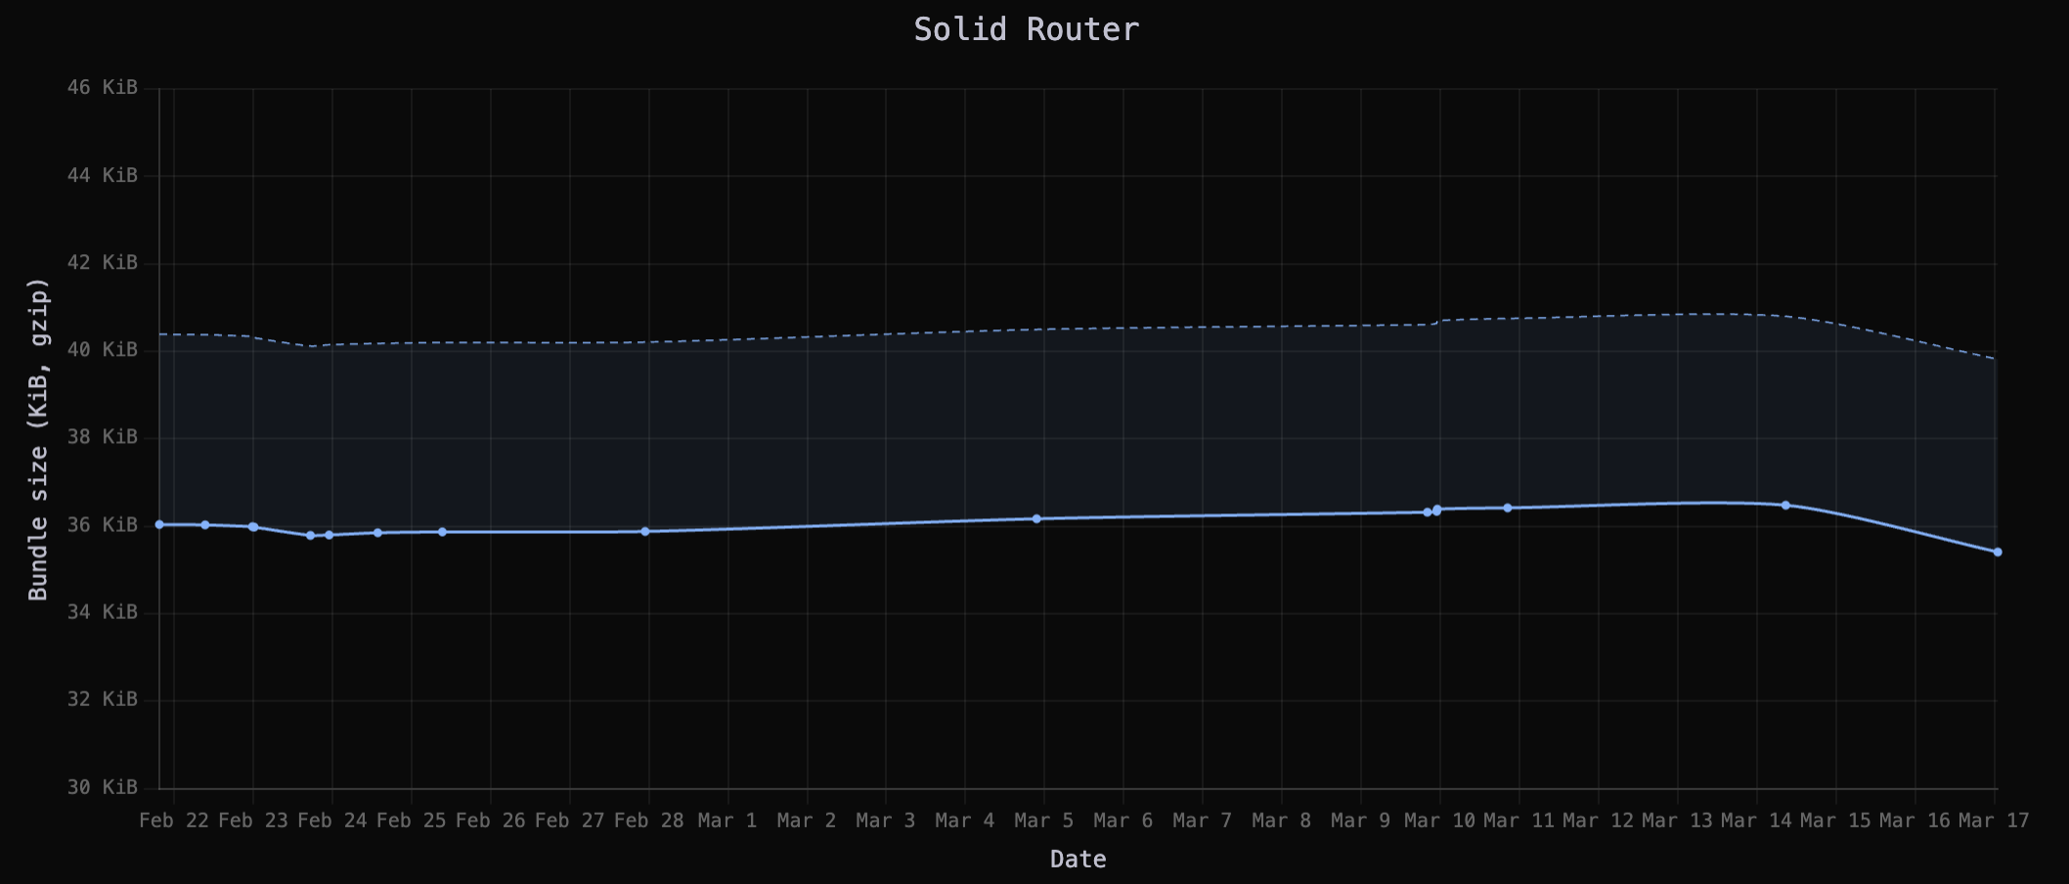
Task: Click the data point just before Mar 5
Action: (1036, 519)
